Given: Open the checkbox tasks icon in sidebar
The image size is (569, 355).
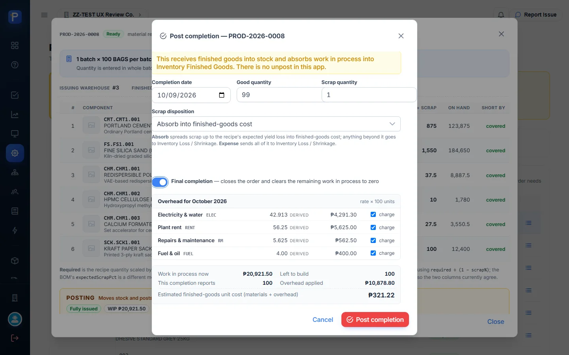Looking at the screenshot, I should pos(15,95).
